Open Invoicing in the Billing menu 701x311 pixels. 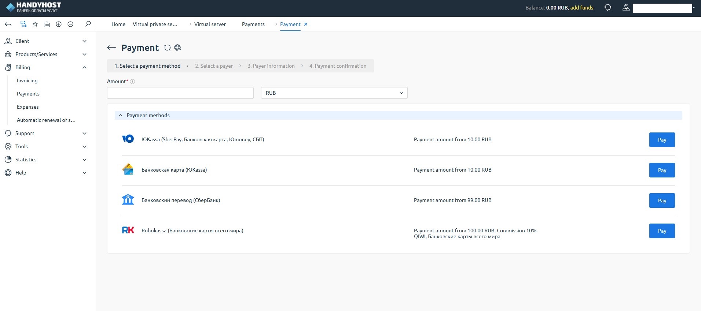point(27,80)
